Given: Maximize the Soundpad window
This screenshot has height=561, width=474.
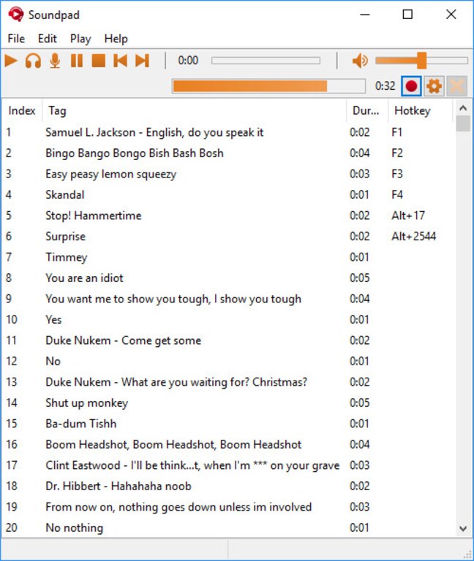Looking at the screenshot, I should tap(407, 15).
